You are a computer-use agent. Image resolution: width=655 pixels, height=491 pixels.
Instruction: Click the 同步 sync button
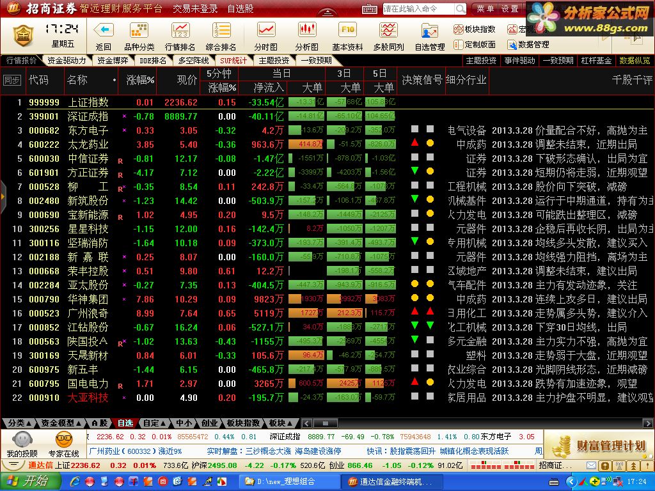[x=12, y=80]
